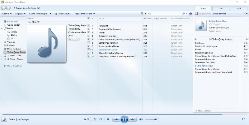
Task: Click the playback seek bar
Action: tap(124, 114)
